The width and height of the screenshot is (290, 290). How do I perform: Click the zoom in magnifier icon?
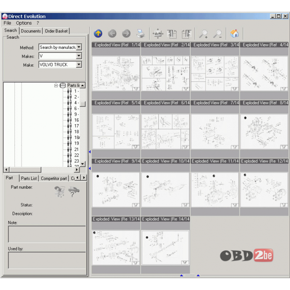pyautogui.click(x=203, y=34)
